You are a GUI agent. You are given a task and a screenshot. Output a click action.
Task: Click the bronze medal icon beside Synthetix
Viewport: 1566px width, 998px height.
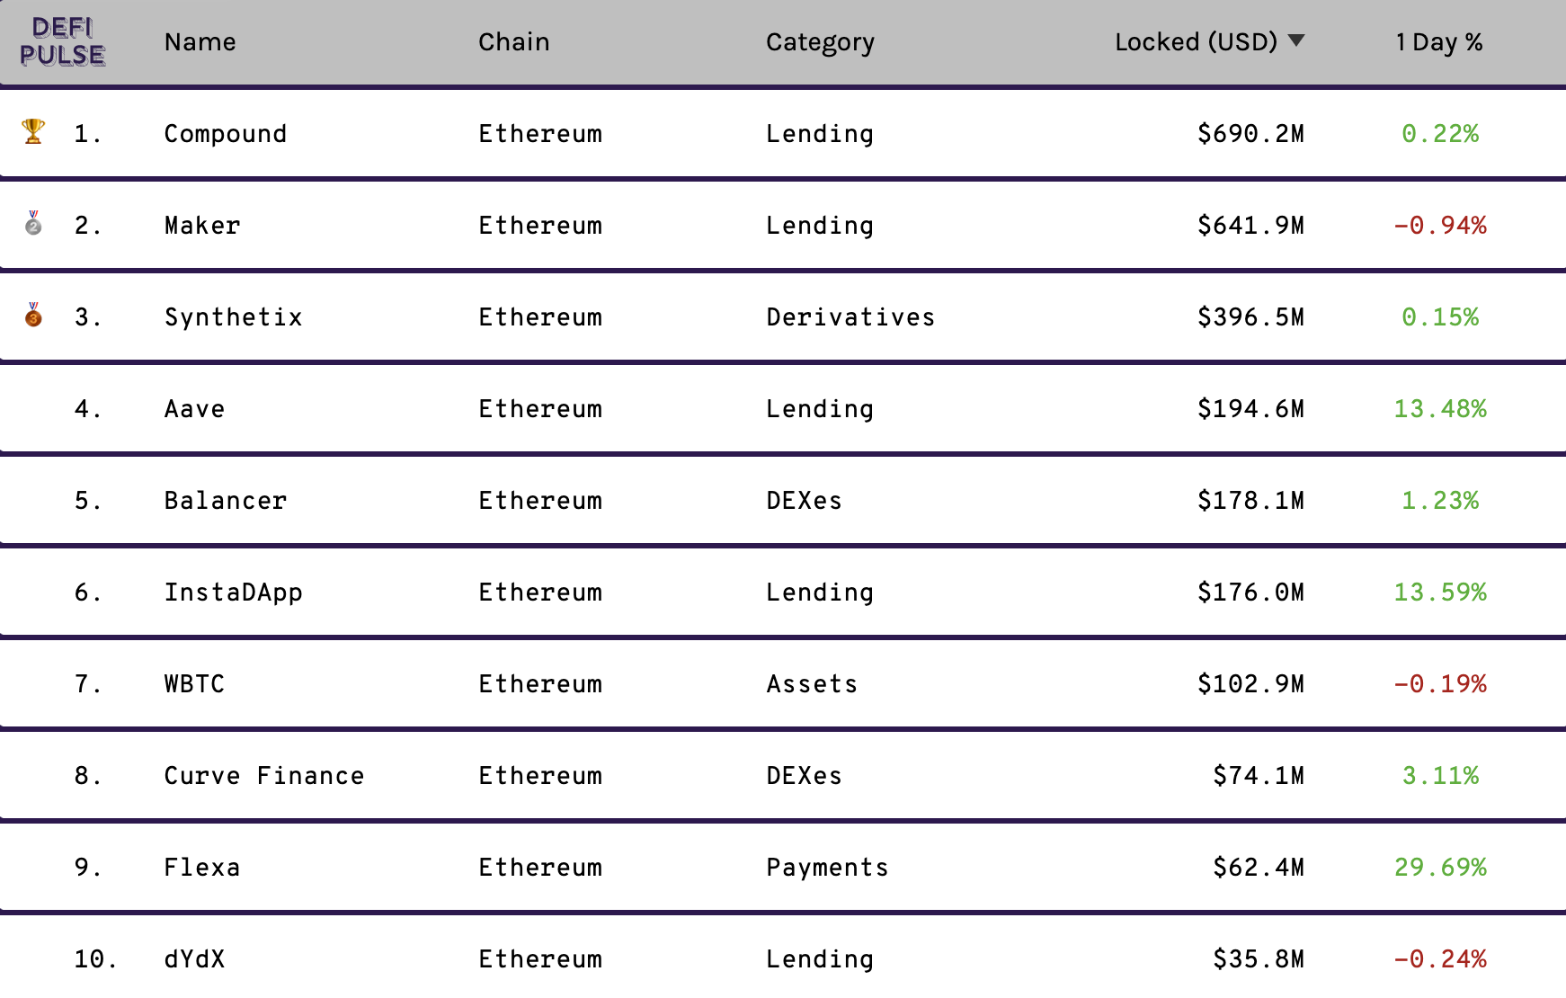33,315
